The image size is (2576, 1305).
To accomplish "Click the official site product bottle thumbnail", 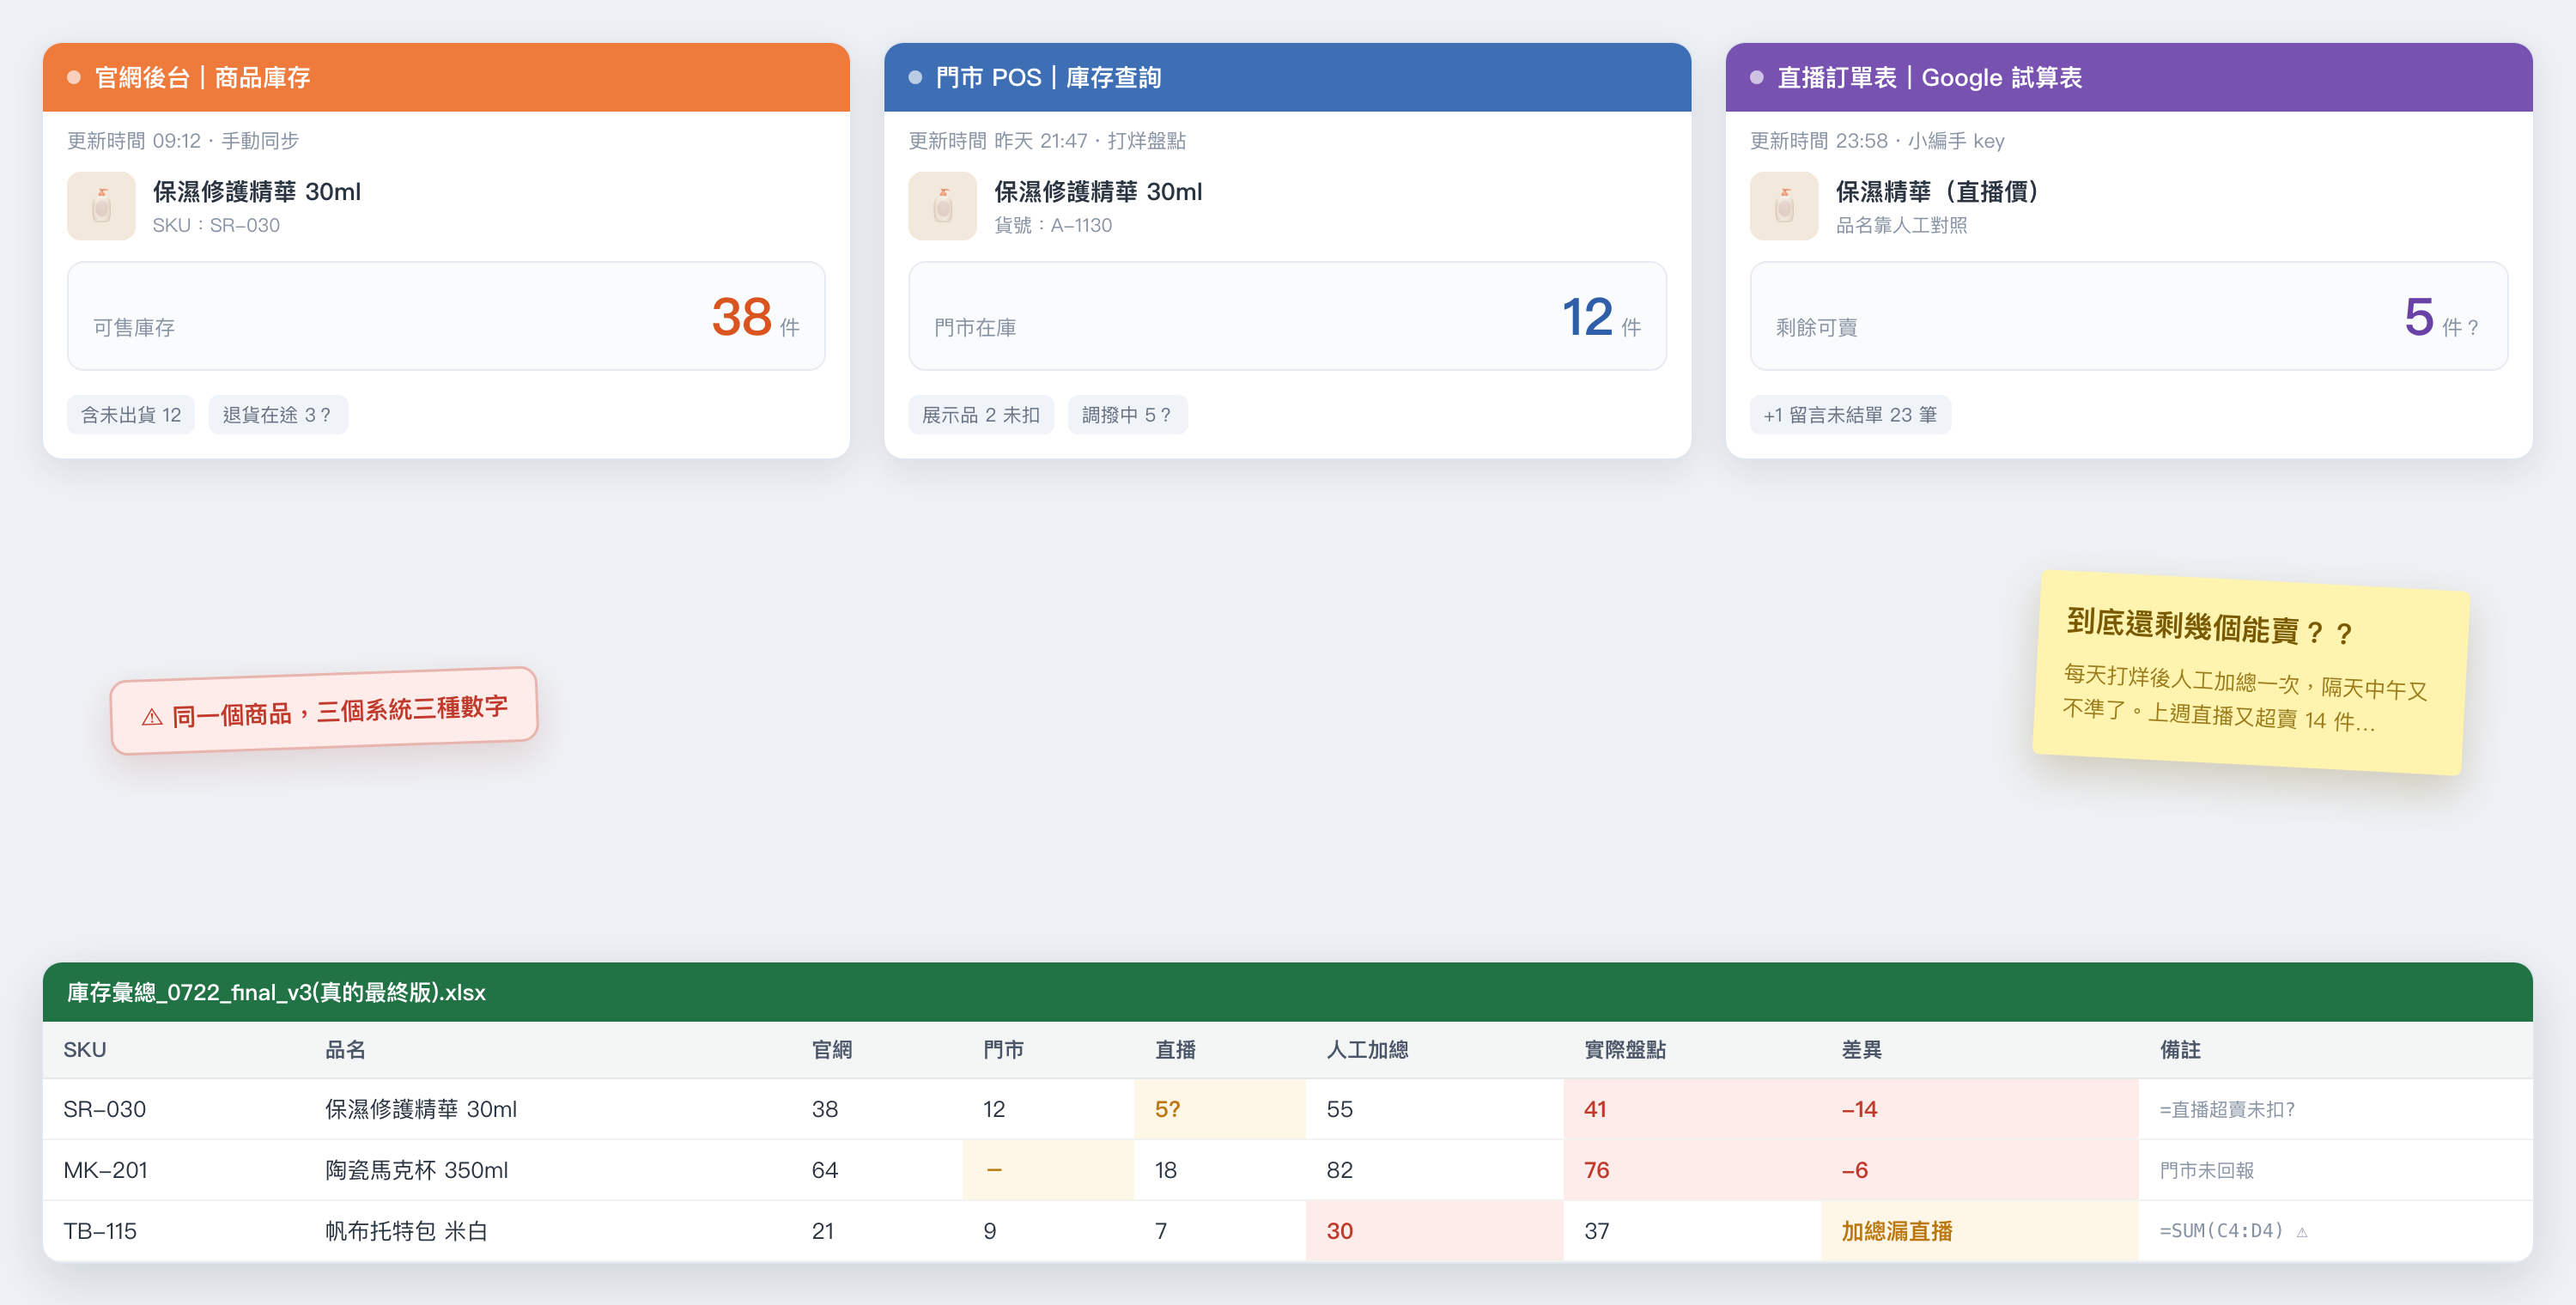I will (x=101, y=206).
